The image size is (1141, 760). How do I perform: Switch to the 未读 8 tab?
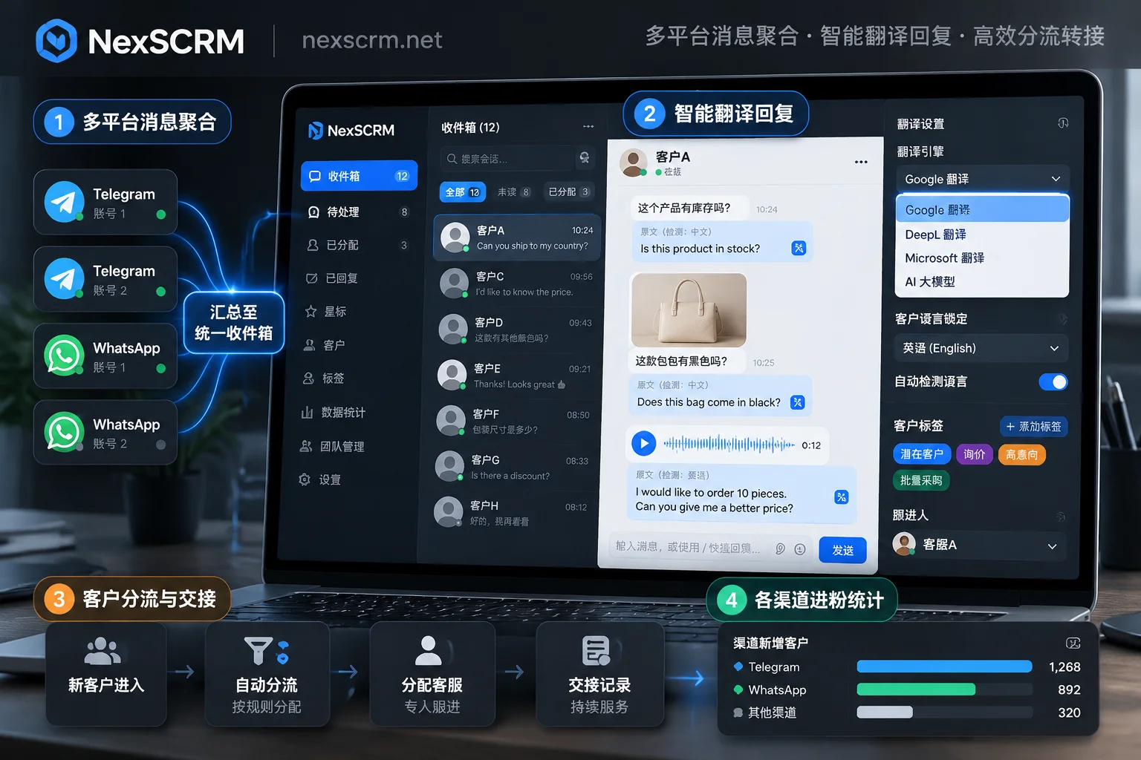514,192
